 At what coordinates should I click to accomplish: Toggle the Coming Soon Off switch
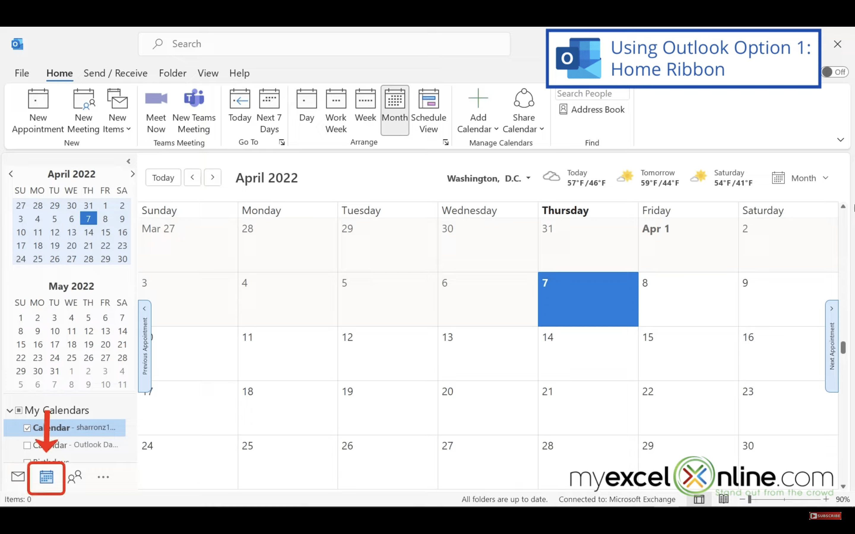834,72
